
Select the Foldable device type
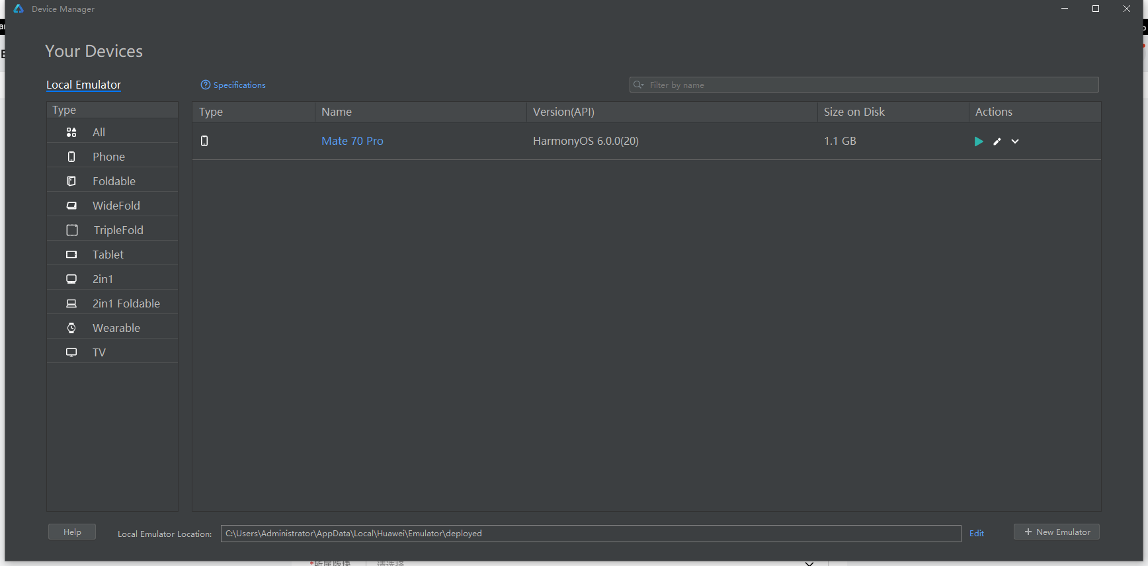pyautogui.click(x=112, y=181)
